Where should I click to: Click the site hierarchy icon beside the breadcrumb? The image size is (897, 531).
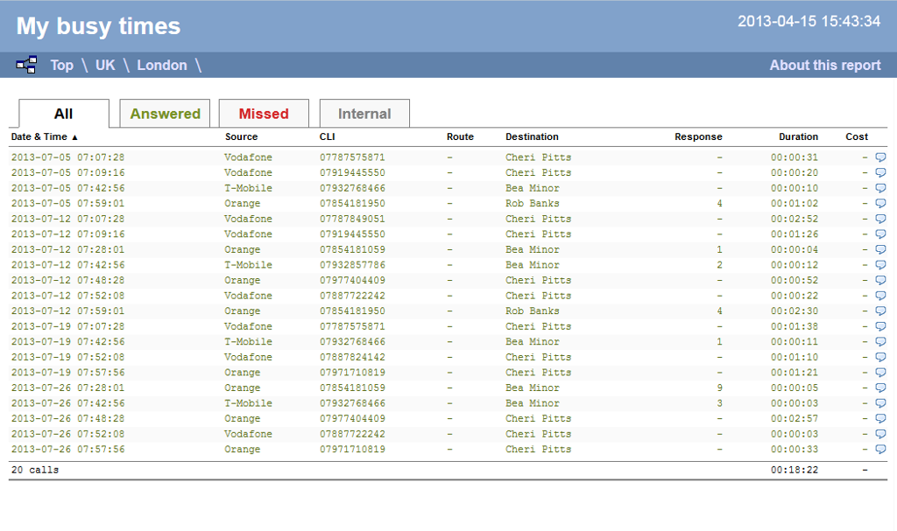tap(25, 64)
